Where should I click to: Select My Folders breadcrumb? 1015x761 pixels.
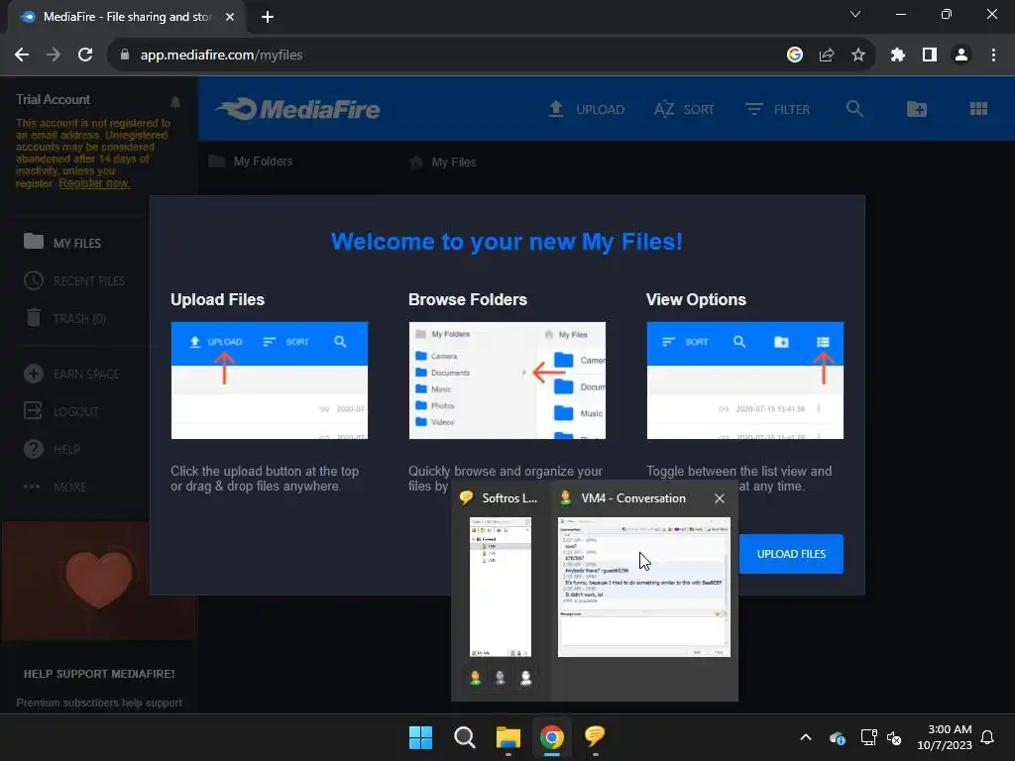point(251,162)
